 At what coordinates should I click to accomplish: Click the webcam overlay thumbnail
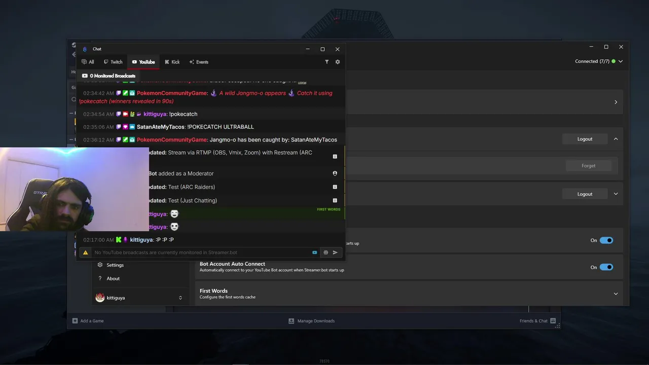[x=74, y=189]
